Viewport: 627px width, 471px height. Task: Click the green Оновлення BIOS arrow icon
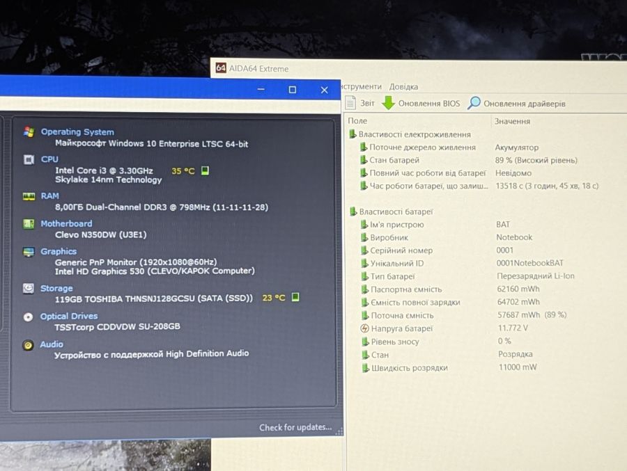(388, 103)
